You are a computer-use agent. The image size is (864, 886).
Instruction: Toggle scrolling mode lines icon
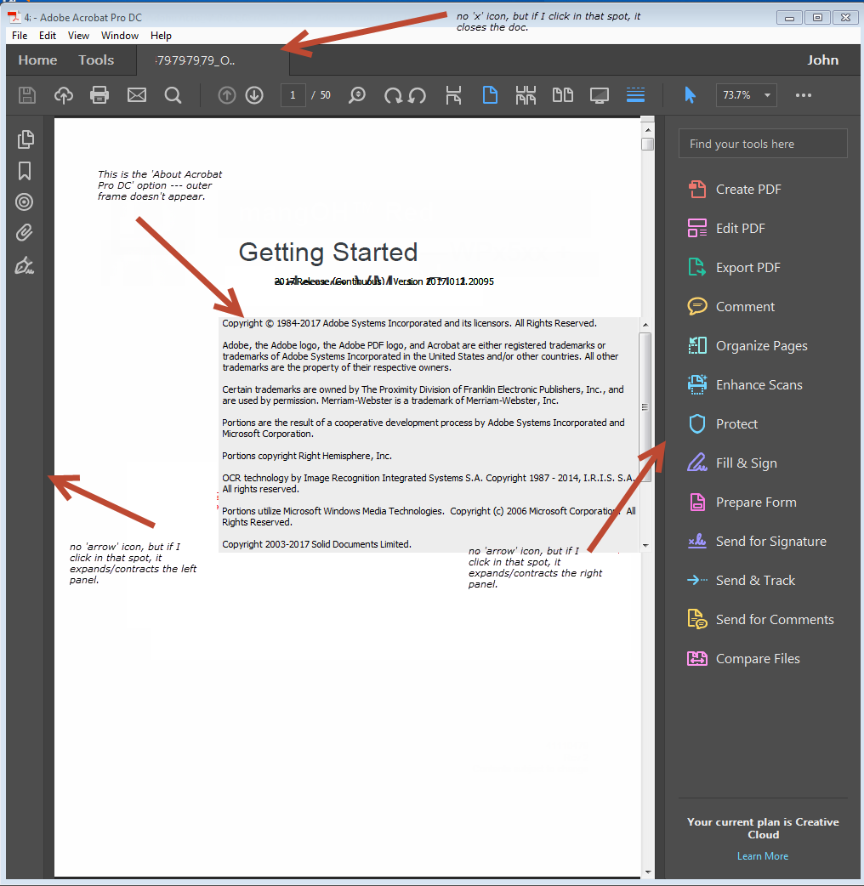point(636,94)
